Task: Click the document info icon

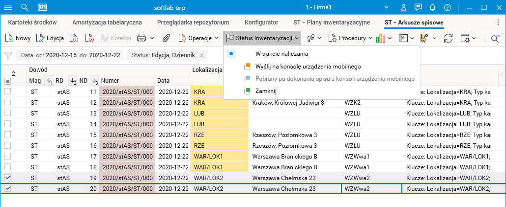Action: tap(74, 38)
